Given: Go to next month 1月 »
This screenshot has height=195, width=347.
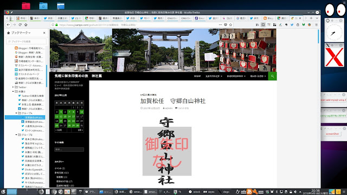Looking at the screenshot, I should click(81, 130).
